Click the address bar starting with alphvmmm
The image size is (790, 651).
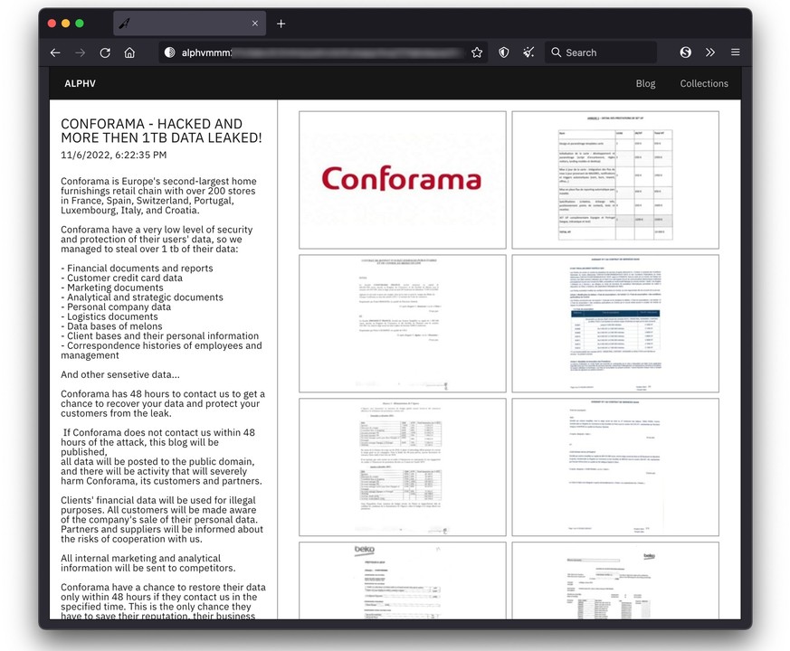click(322, 52)
